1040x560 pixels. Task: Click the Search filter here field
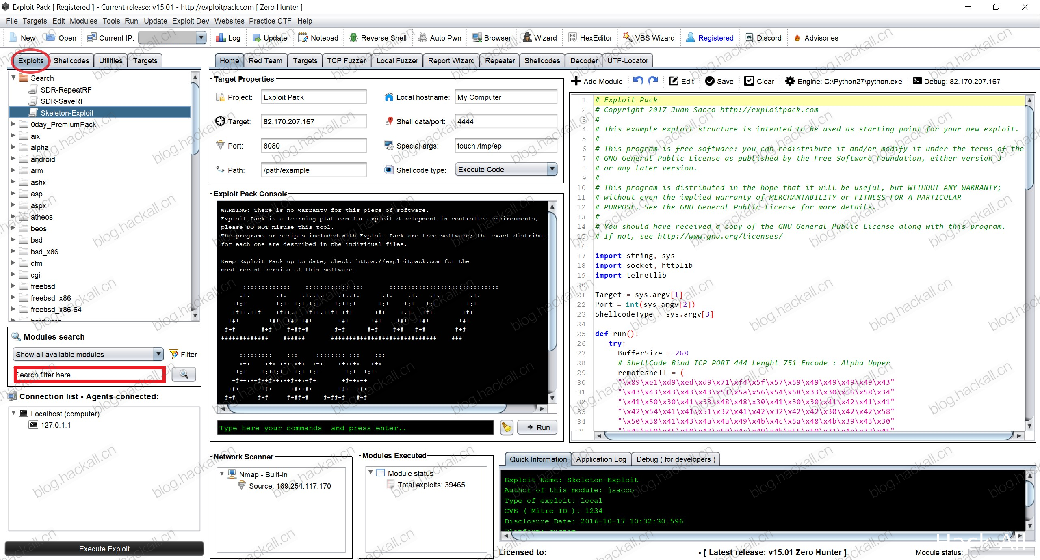point(89,375)
